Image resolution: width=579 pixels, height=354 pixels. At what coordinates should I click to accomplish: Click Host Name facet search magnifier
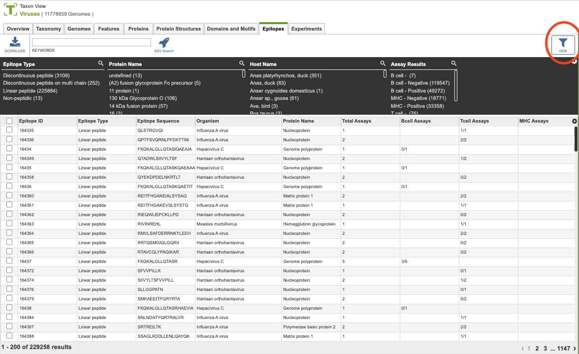[x=383, y=64]
